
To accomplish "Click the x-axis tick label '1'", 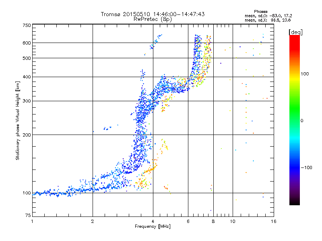I will pos(32,221).
